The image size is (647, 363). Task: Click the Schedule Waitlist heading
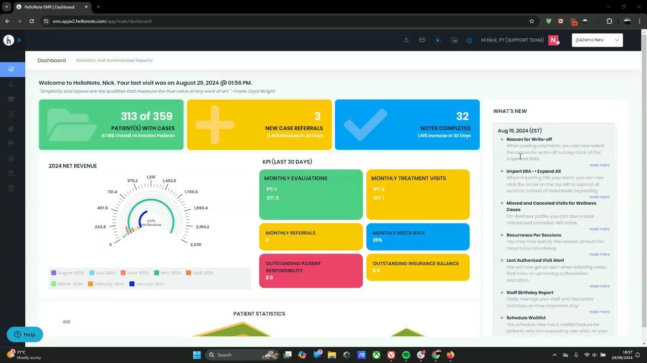[x=526, y=318]
